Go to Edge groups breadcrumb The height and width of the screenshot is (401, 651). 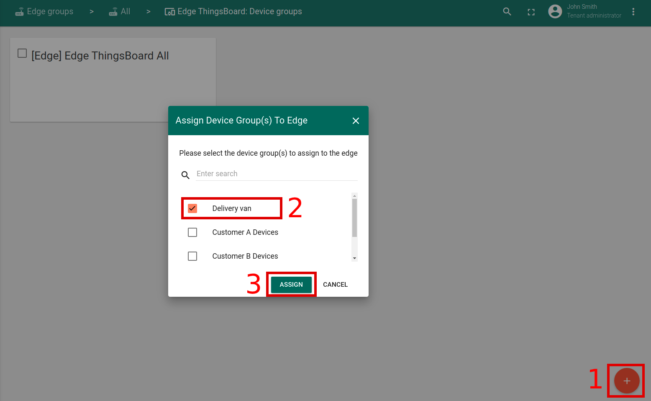(x=50, y=12)
